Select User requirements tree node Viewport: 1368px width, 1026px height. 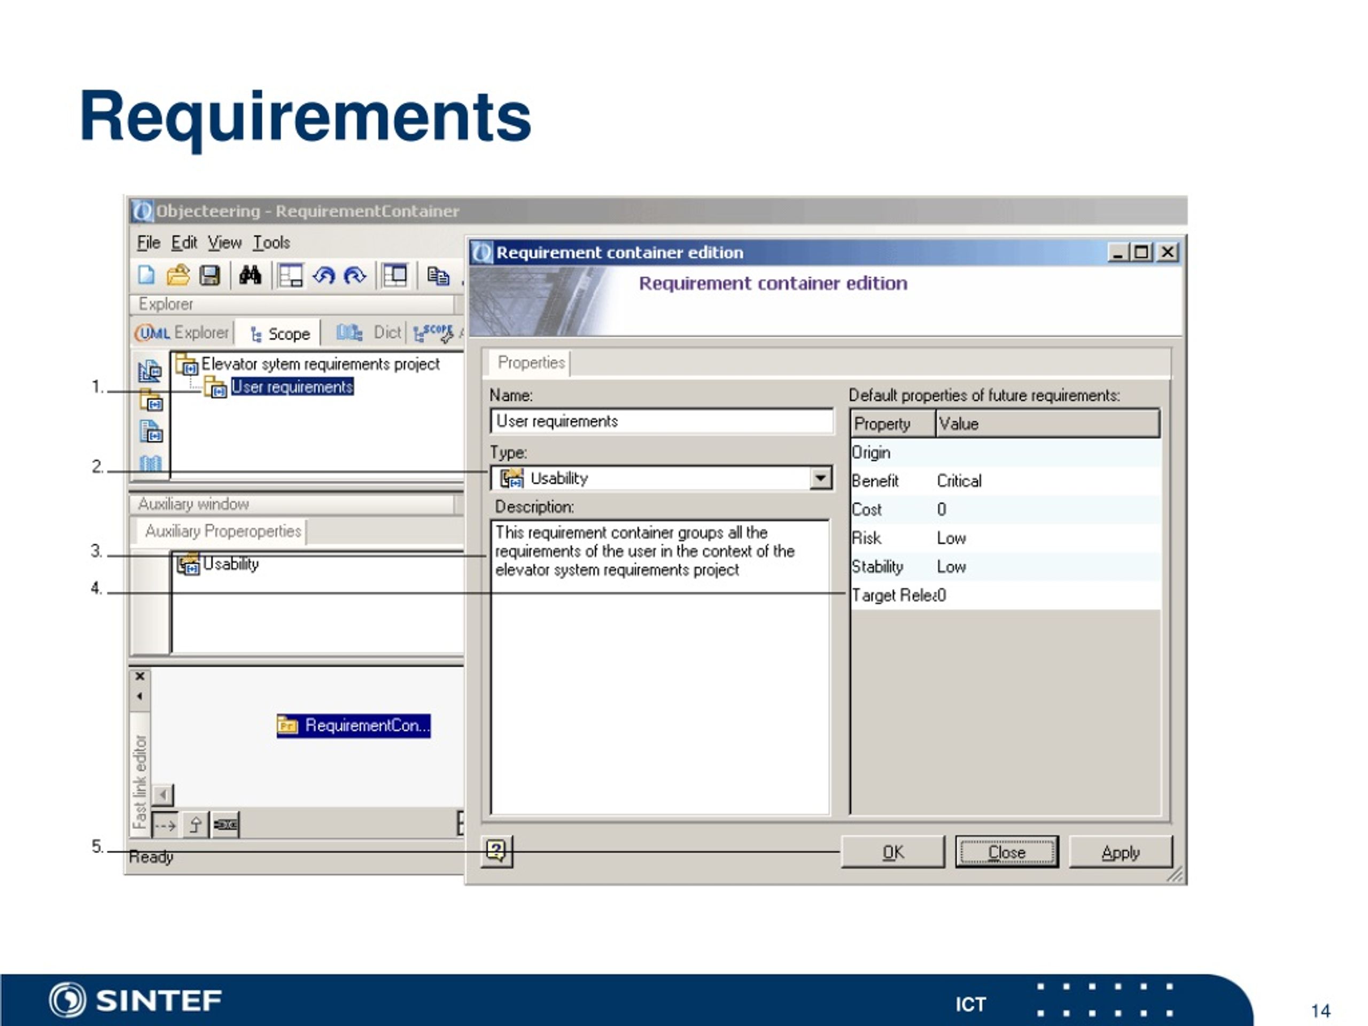point(292,387)
